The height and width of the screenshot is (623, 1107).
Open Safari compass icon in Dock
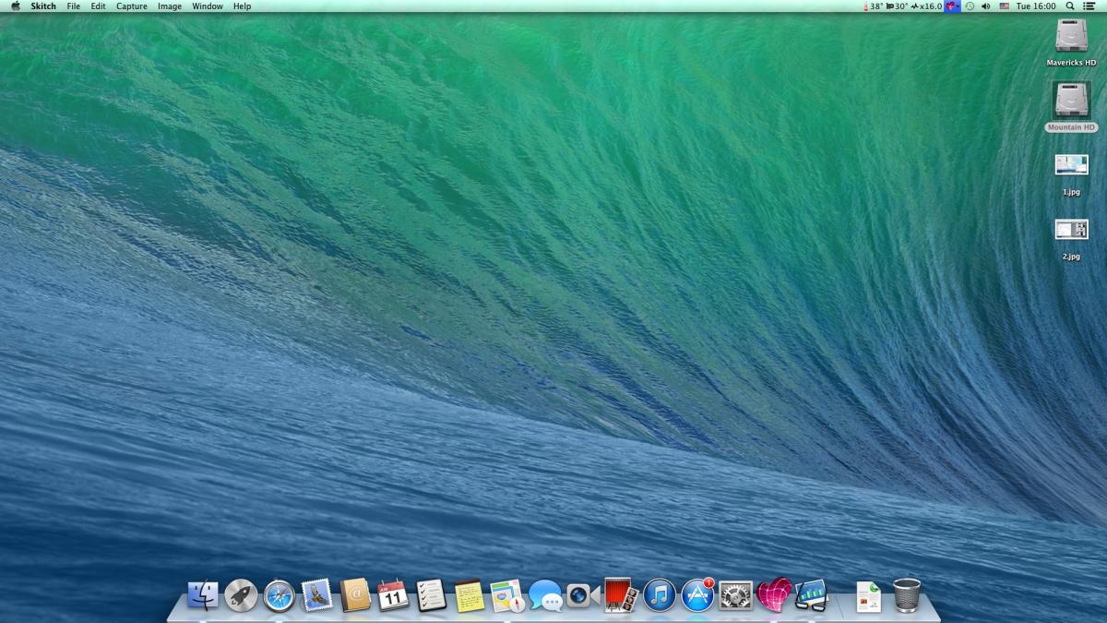click(x=280, y=595)
